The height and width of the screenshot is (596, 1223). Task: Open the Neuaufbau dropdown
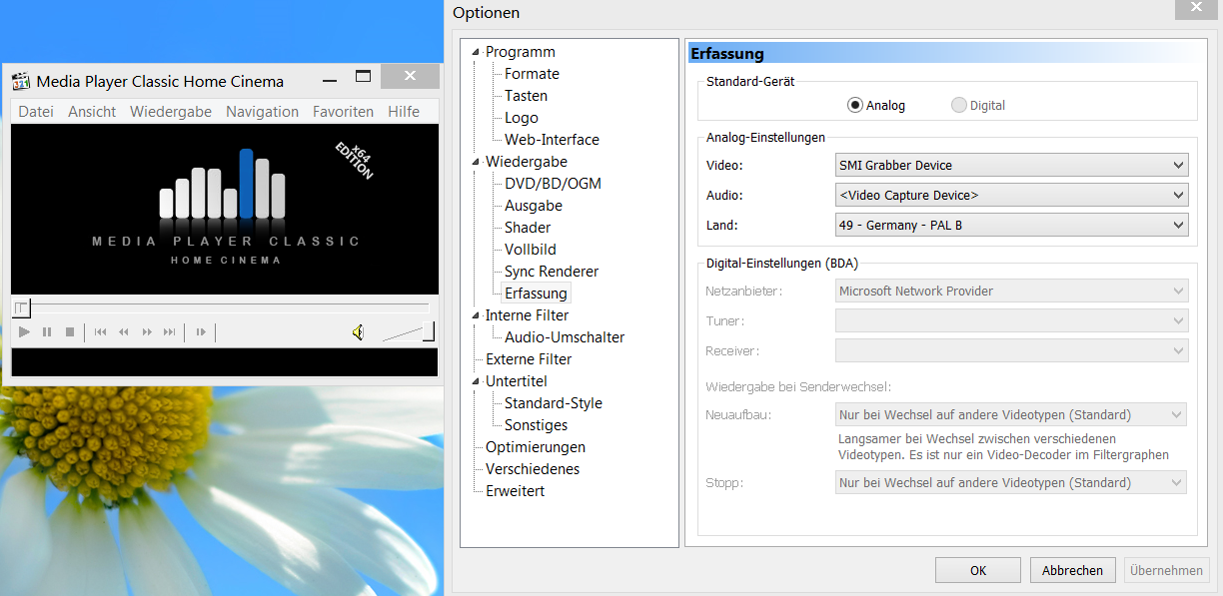1011,414
